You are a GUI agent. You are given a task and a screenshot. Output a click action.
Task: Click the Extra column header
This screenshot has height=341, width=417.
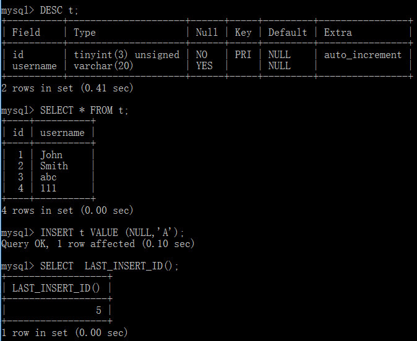click(x=338, y=32)
